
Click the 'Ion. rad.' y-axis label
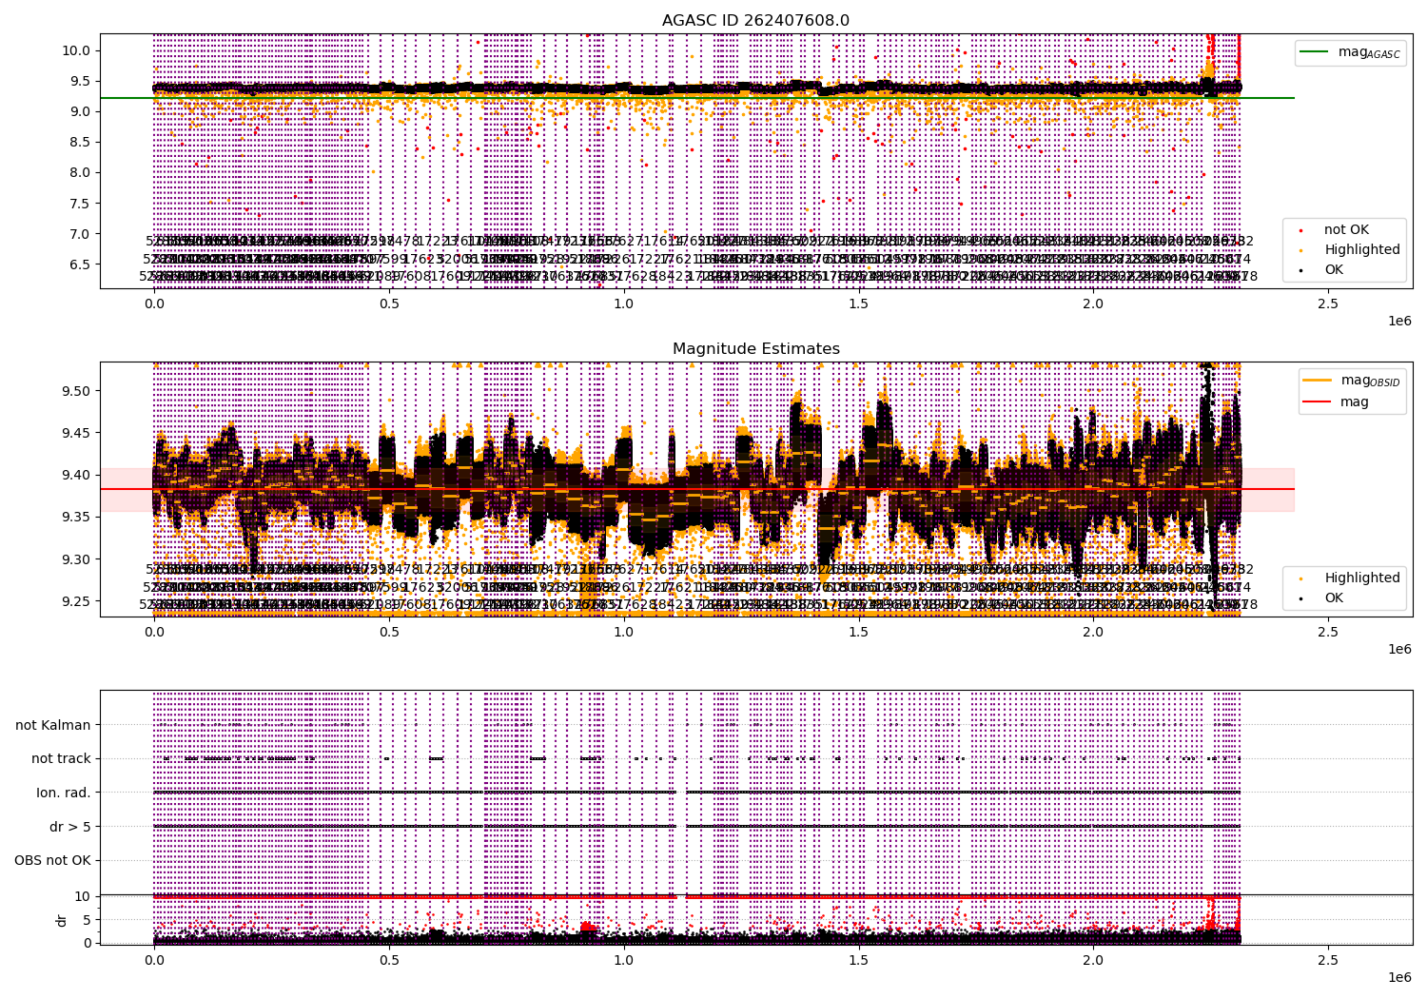(64, 793)
